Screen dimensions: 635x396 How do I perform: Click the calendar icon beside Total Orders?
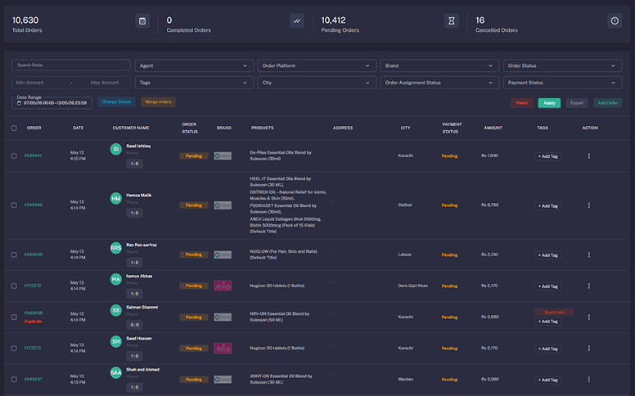(x=142, y=21)
